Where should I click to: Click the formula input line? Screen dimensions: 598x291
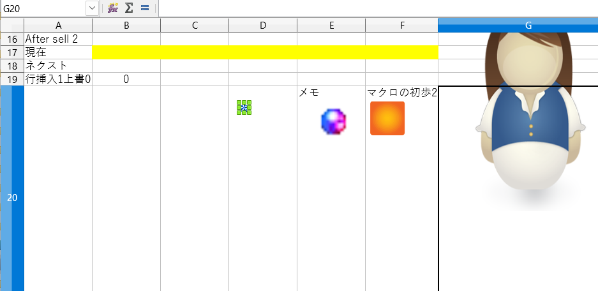point(378,8)
